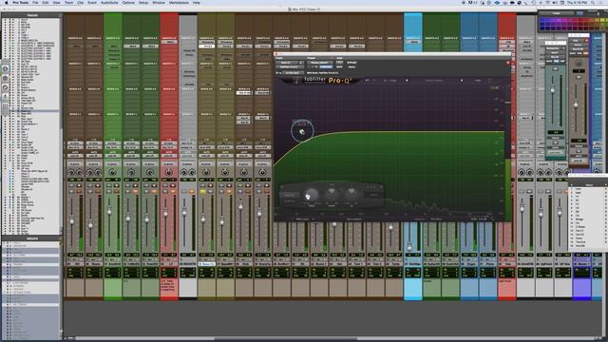This screenshot has height=342, width=608.
Task: Open the Setup menu
Action: 143,3
